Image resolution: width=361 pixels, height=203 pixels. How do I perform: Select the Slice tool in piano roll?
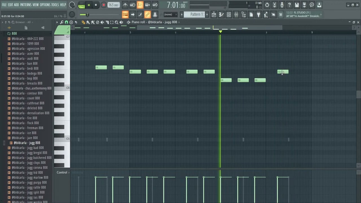[x=107, y=22]
